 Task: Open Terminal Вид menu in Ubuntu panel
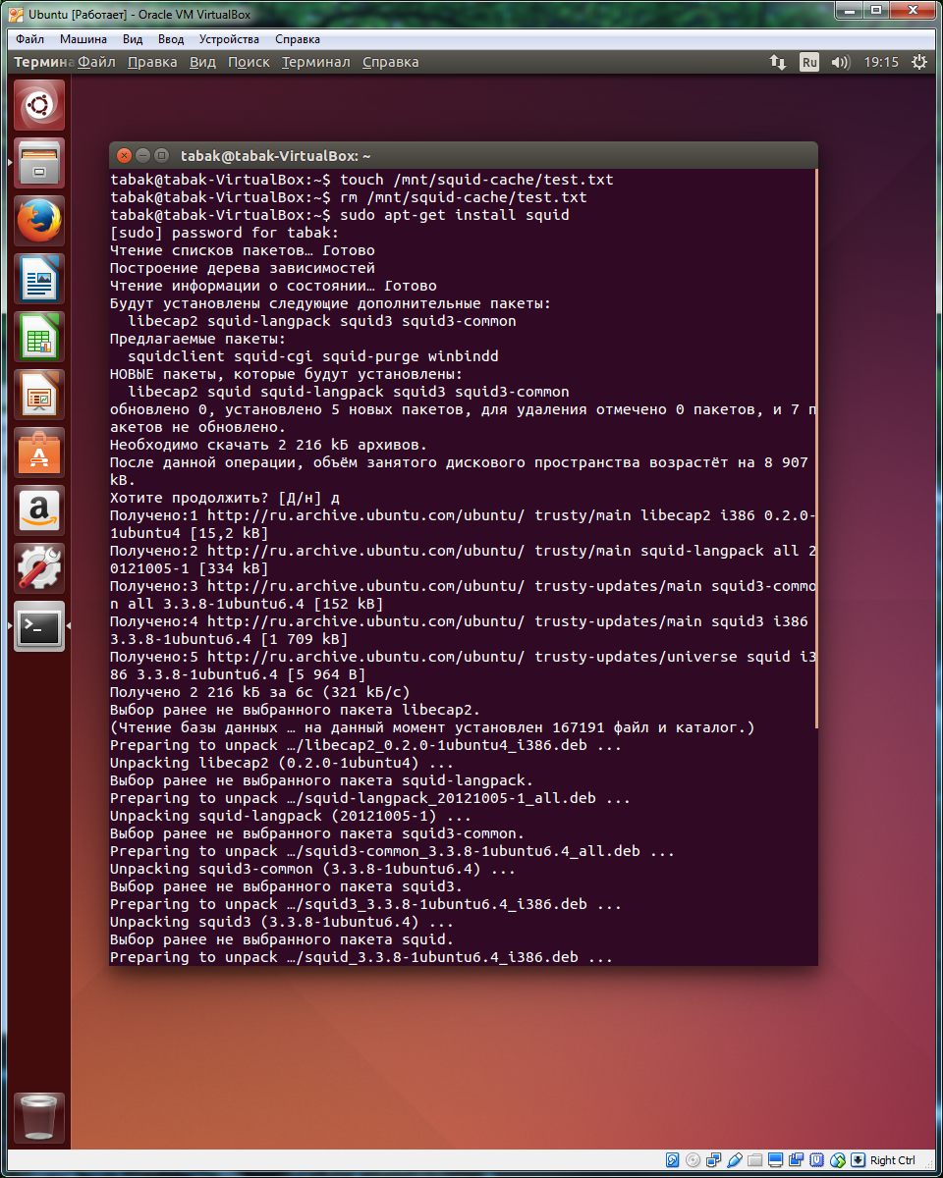pyautogui.click(x=202, y=62)
